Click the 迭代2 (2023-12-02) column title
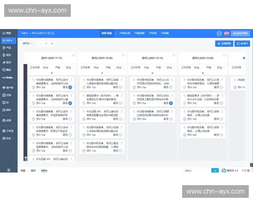 click(x=102, y=58)
